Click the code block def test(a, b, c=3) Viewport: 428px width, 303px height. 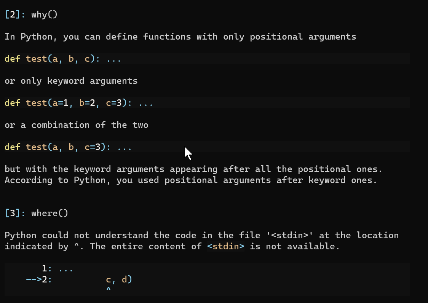(x=68, y=147)
